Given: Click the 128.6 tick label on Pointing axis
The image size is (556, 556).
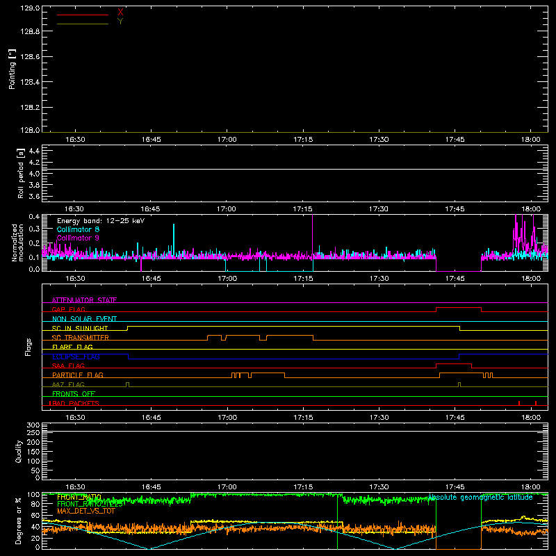Looking at the screenshot, I should click(30, 56).
